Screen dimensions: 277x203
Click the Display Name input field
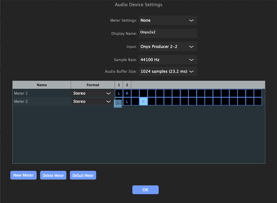point(168,33)
